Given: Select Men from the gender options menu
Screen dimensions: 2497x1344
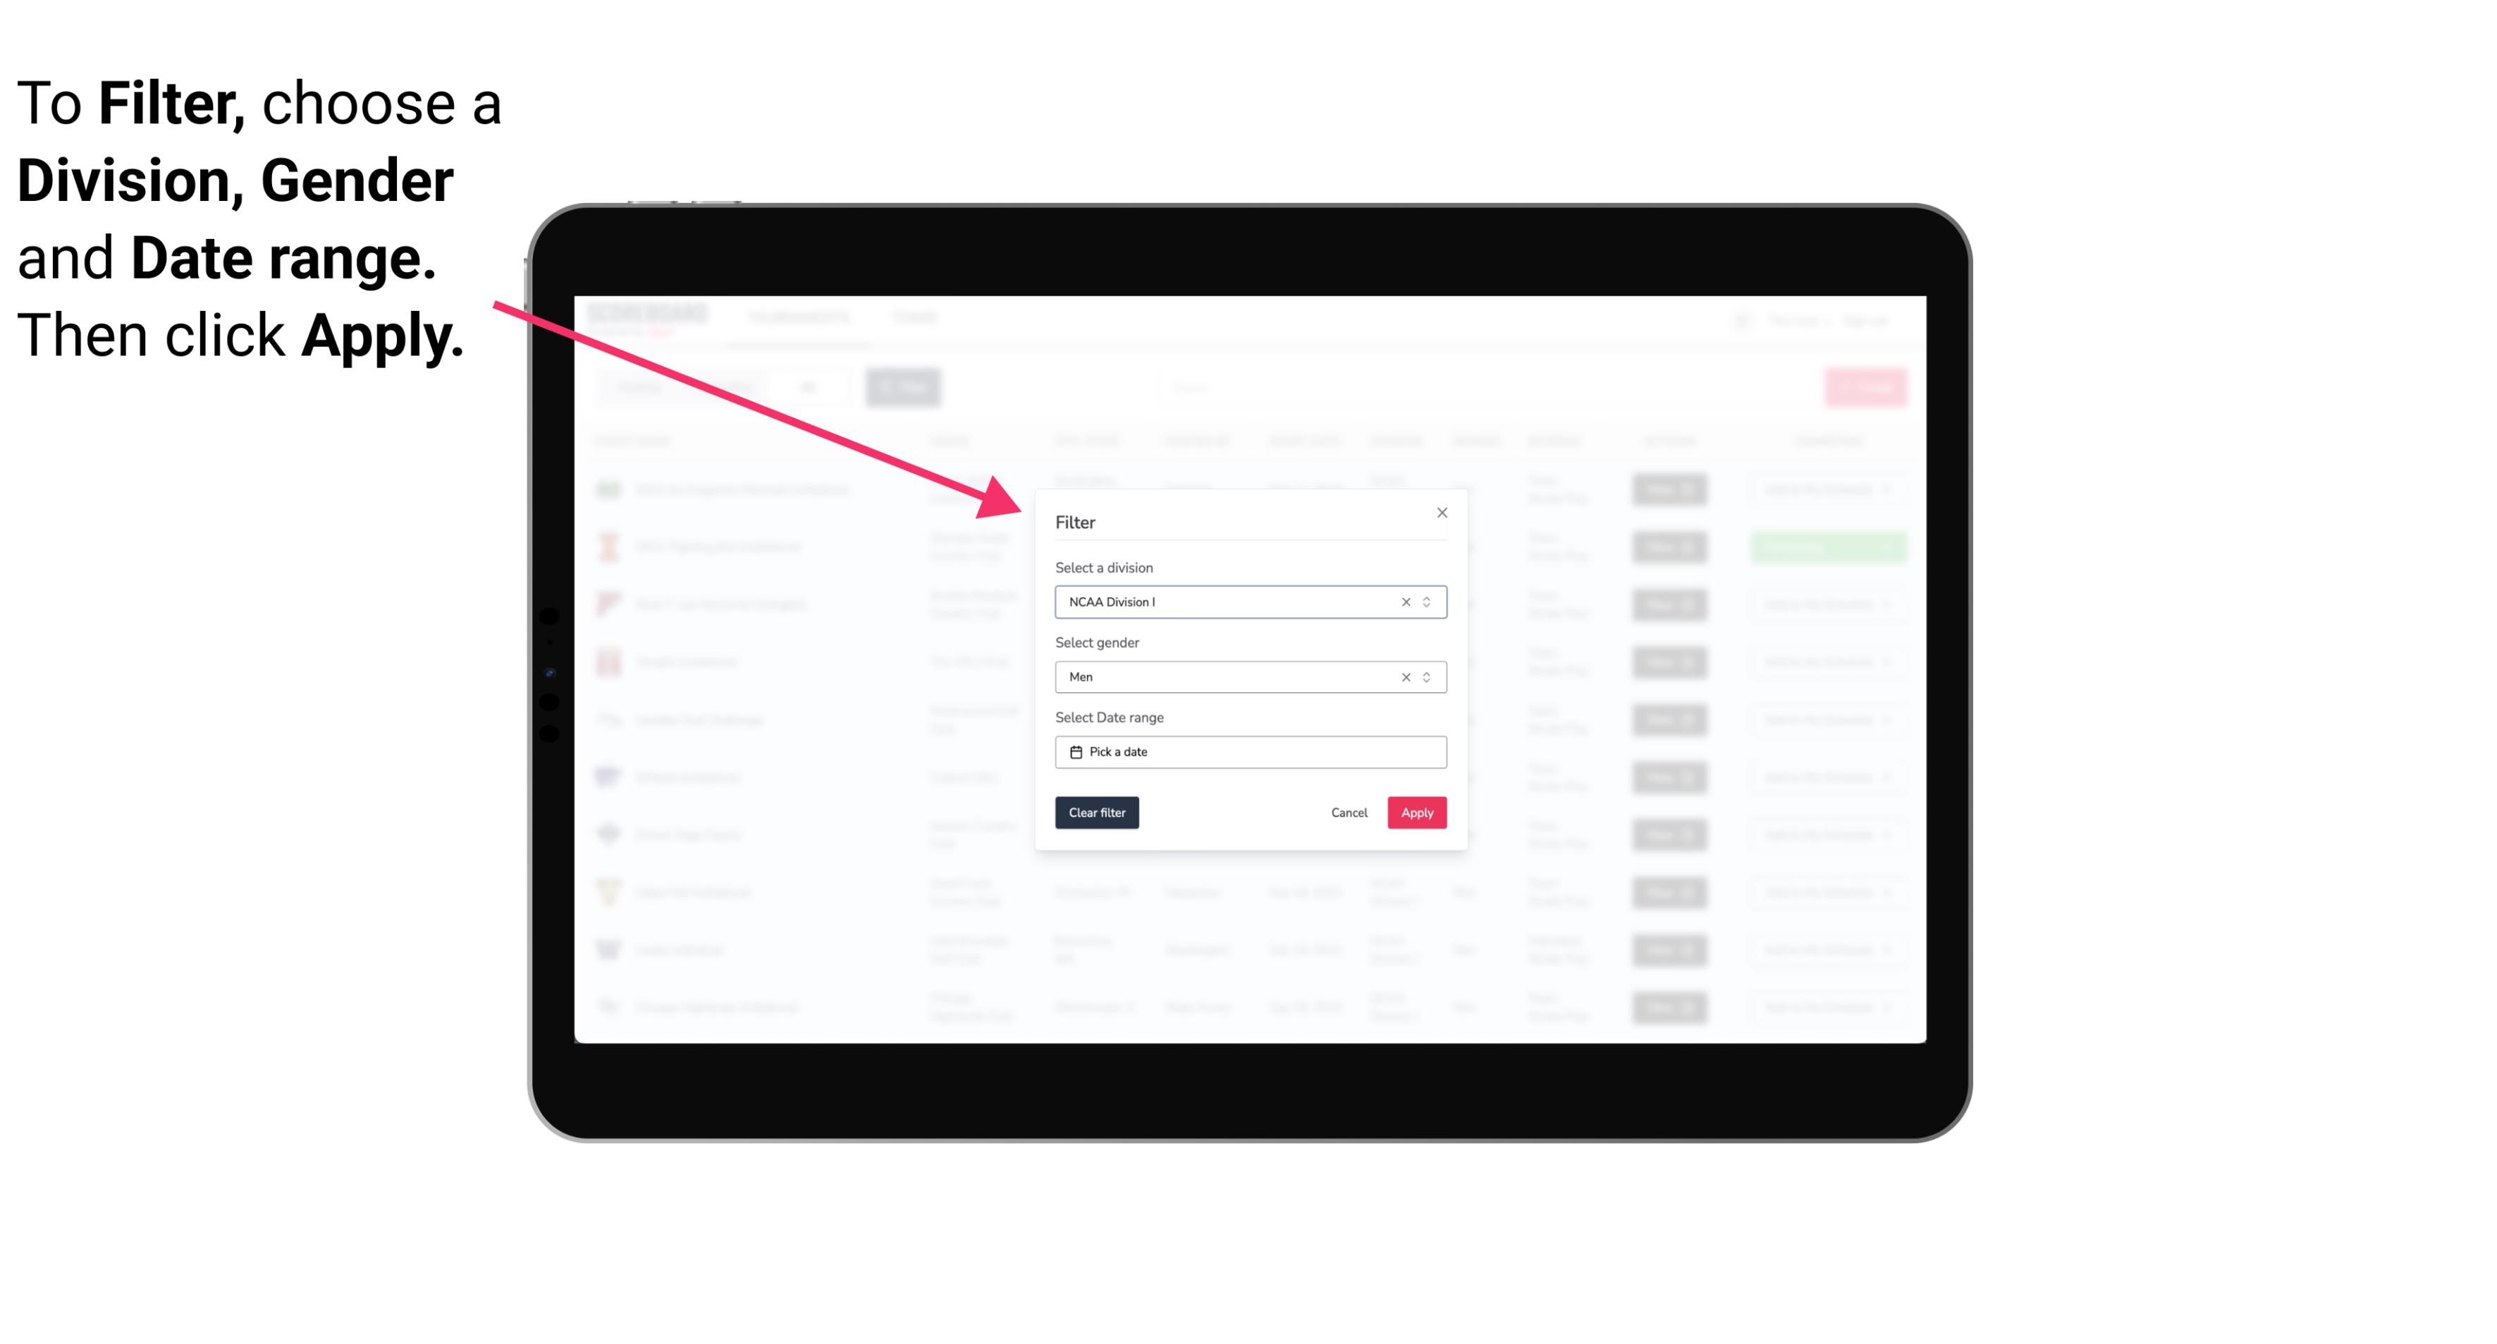Looking at the screenshot, I should 1249,677.
